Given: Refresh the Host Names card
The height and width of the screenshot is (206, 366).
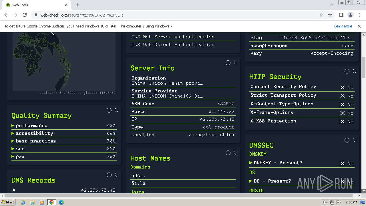Looking at the screenshot, I should point(235,153).
